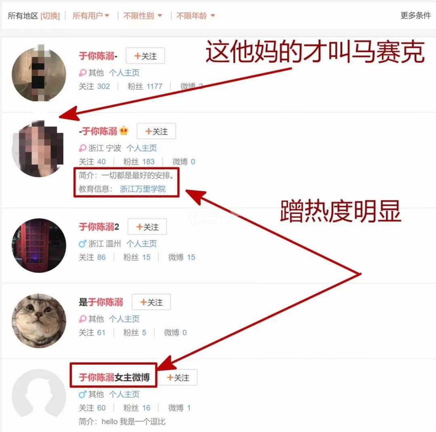
Task: Click the pixelated avatar of 于你陈溺-
Action: click(x=39, y=74)
